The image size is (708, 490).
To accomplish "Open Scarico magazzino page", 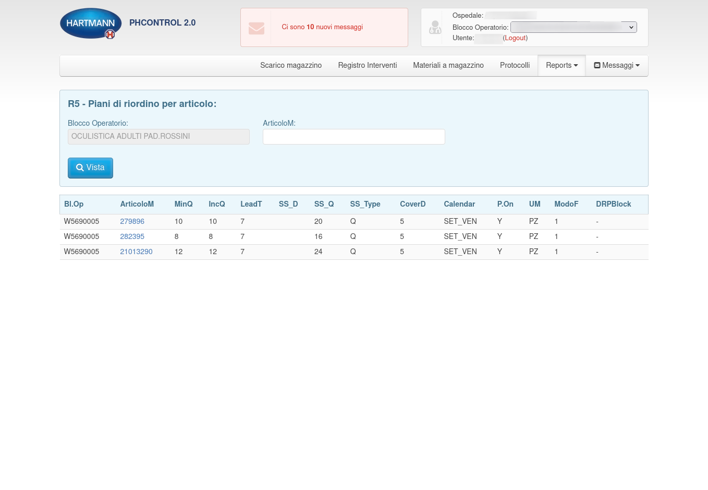I will tap(290, 66).
